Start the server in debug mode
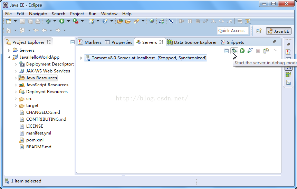Screen dimensions: 297x189 pos(234,51)
